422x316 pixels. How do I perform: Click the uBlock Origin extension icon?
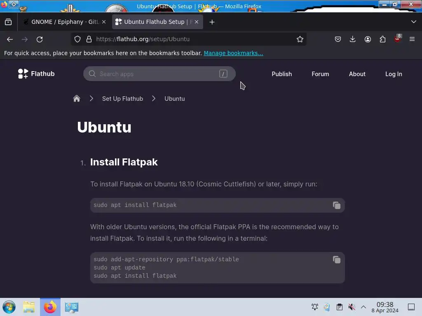pos(398,39)
